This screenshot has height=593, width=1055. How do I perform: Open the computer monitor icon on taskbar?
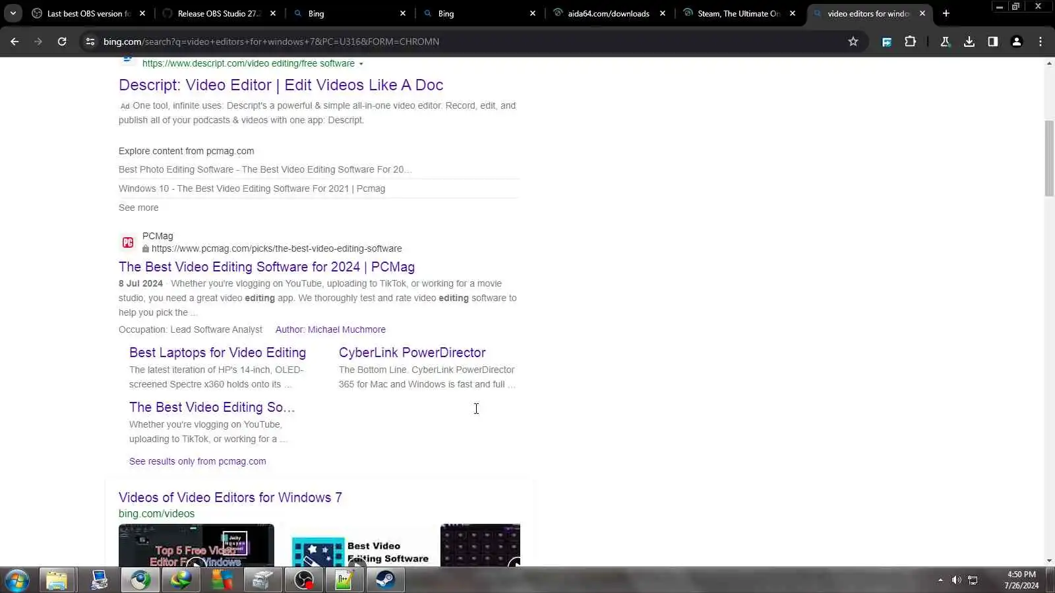[x=99, y=580]
